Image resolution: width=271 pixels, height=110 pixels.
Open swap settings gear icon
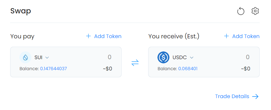[x=255, y=11]
